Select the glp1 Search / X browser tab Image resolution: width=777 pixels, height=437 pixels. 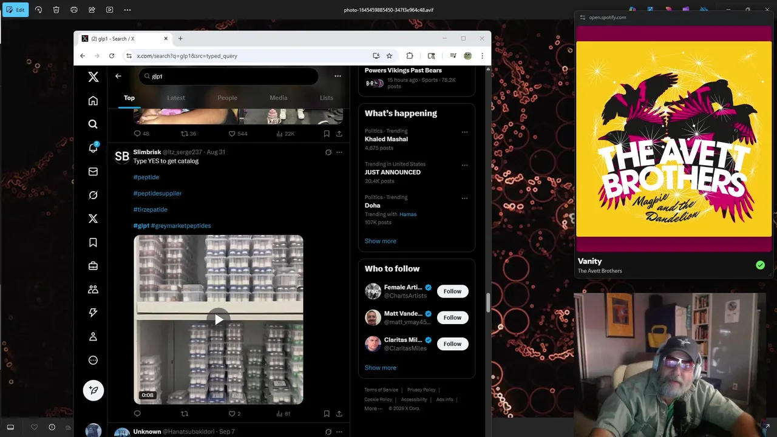point(125,38)
